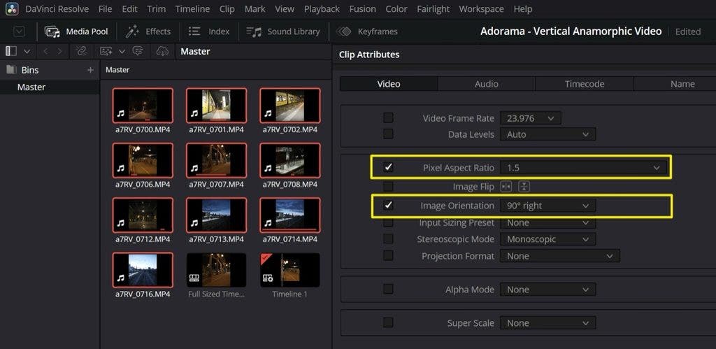
Task: Open the Sound Library panel
Action: [283, 31]
